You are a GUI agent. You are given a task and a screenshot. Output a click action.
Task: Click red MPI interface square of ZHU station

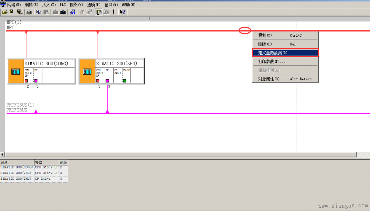point(98,81)
